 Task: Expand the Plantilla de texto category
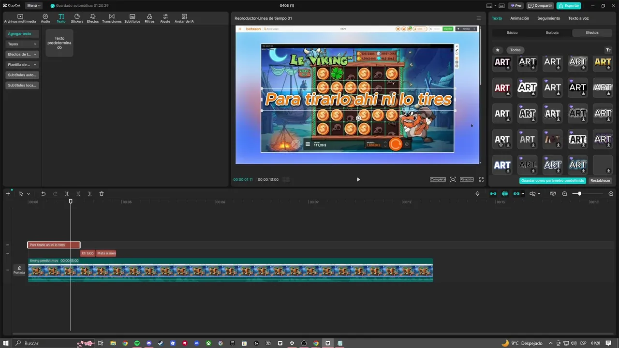pos(22,65)
